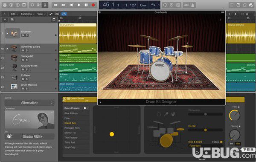256x162 pixels.
Task: Open the Edit menu in Tracks area
Action: click(15, 14)
